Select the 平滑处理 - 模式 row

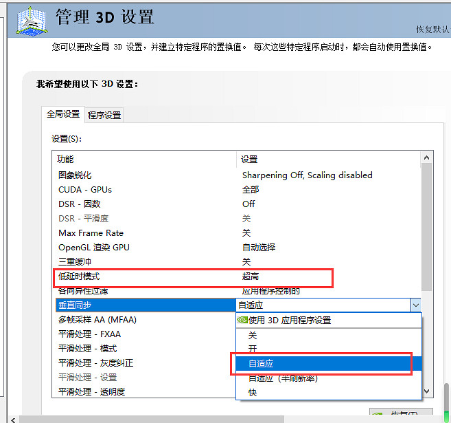coord(146,348)
